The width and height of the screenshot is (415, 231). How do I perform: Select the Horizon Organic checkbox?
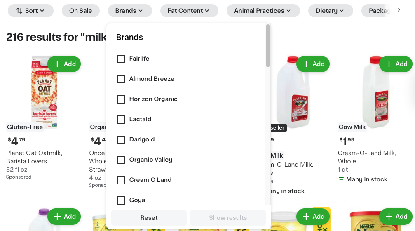[121, 99]
